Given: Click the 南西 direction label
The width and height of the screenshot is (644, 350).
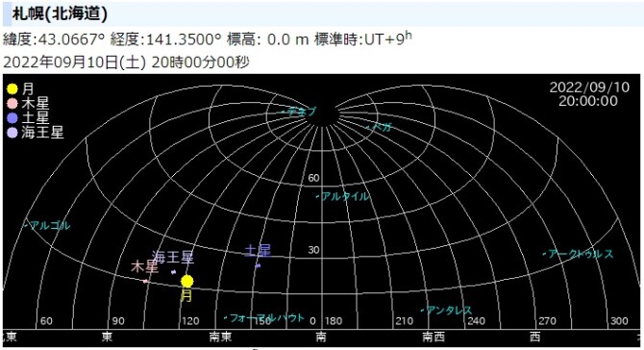Looking at the screenshot, I should [433, 337].
